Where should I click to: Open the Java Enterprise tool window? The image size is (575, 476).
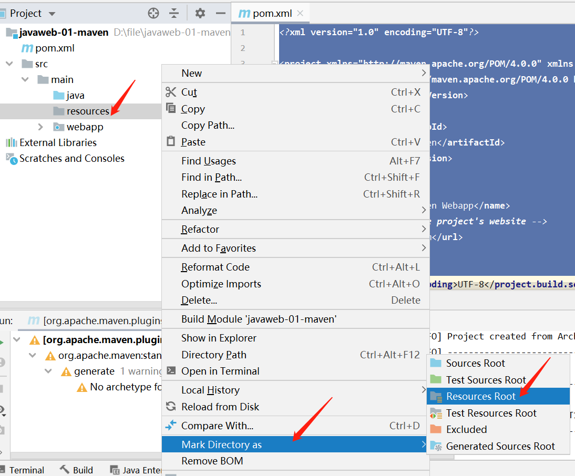pos(136,470)
